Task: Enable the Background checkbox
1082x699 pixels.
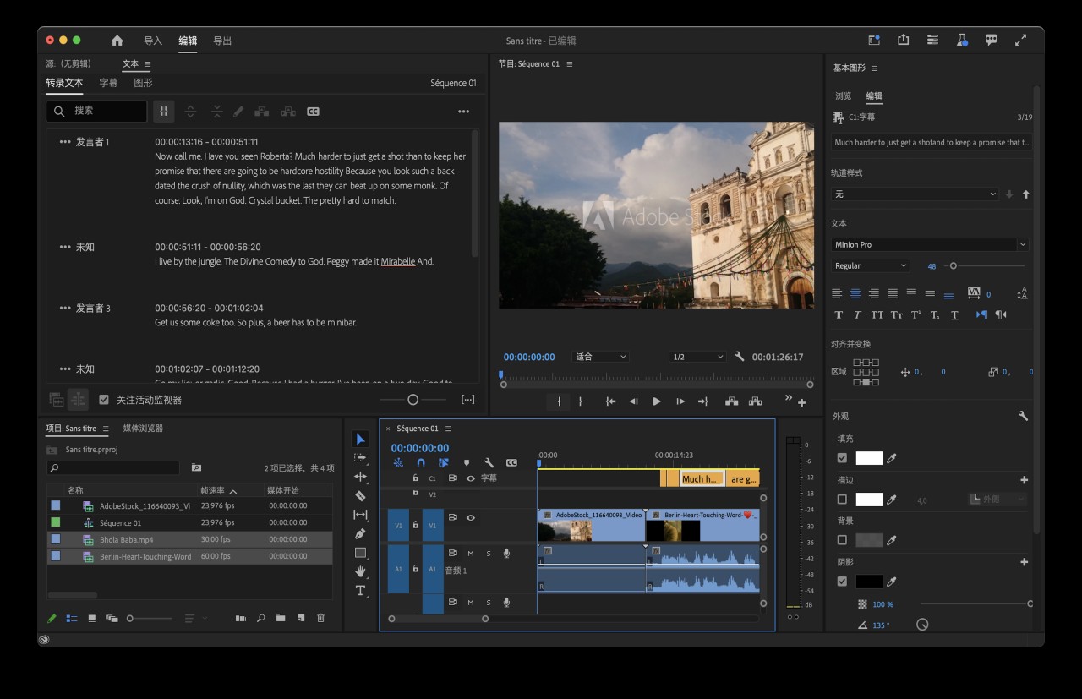Action: click(x=842, y=540)
